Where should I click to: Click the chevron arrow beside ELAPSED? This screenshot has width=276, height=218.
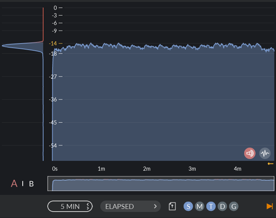click(155, 206)
